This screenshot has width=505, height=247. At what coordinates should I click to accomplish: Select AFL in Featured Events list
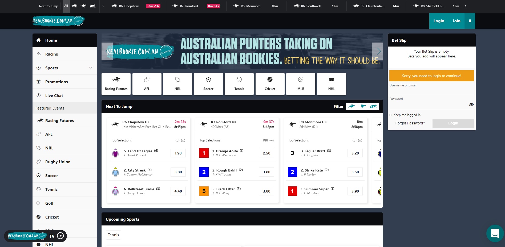pos(65,134)
